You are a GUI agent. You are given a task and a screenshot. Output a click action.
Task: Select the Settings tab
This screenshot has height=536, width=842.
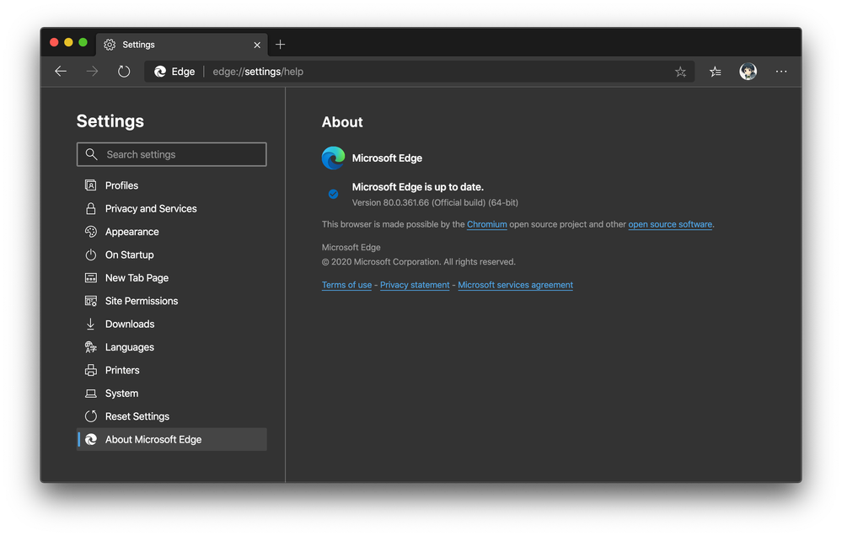(x=181, y=45)
